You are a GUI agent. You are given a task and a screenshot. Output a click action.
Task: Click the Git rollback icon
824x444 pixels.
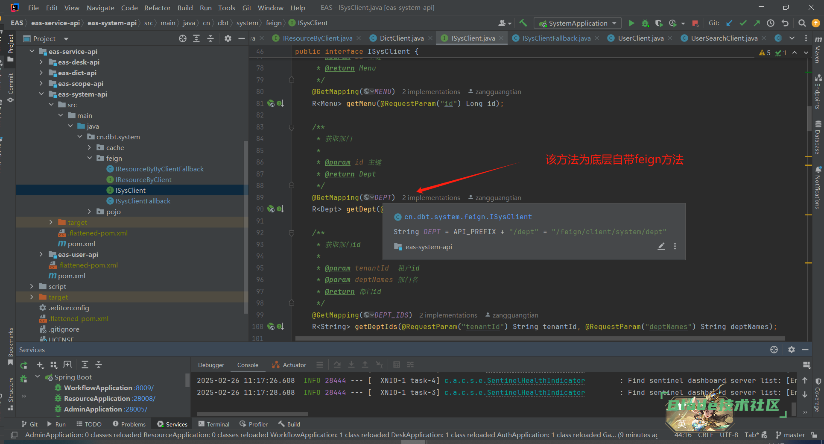point(785,23)
